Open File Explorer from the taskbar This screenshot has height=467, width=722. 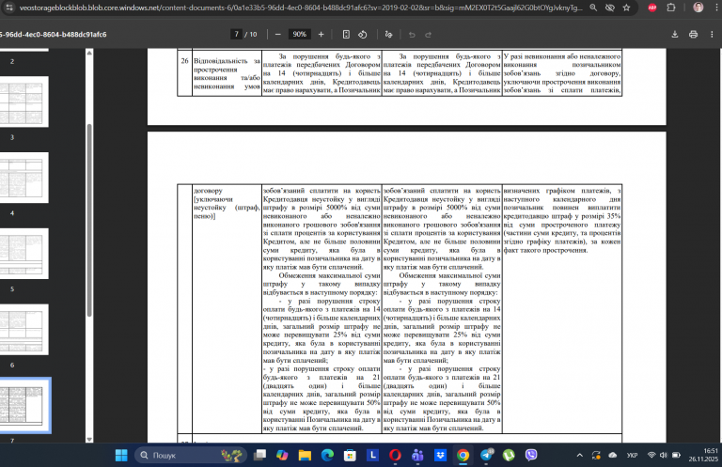tap(305, 455)
